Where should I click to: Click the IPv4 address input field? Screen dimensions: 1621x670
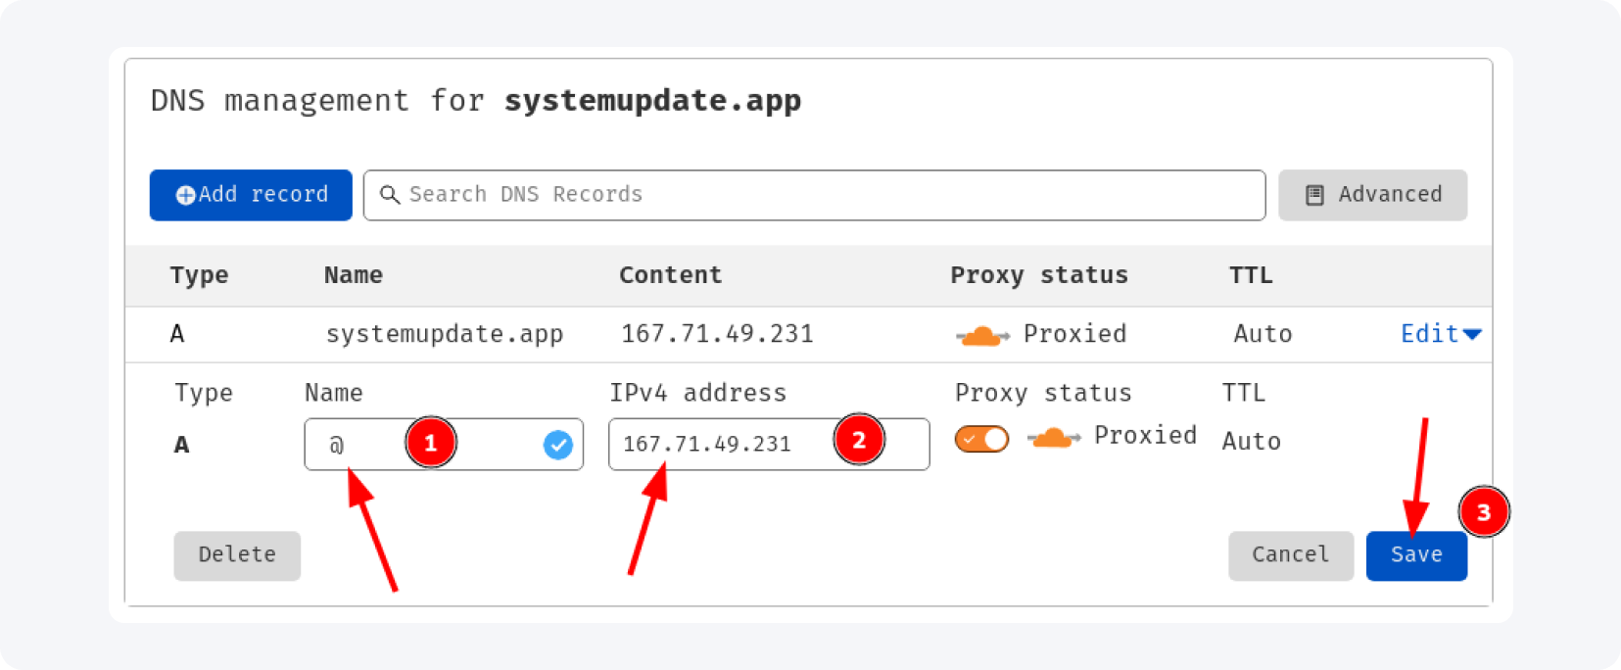coord(725,445)
